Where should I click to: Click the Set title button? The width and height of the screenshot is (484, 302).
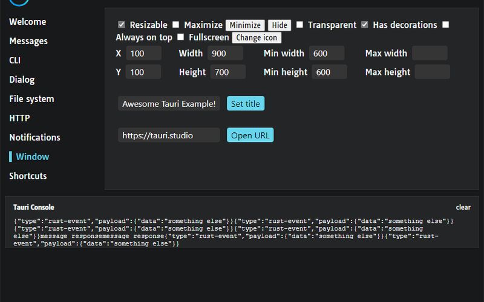(246, 103)
